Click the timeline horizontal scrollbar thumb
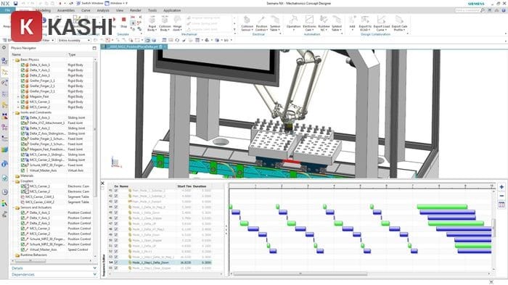This screenshot has height=285, width=508. point(300,274)
